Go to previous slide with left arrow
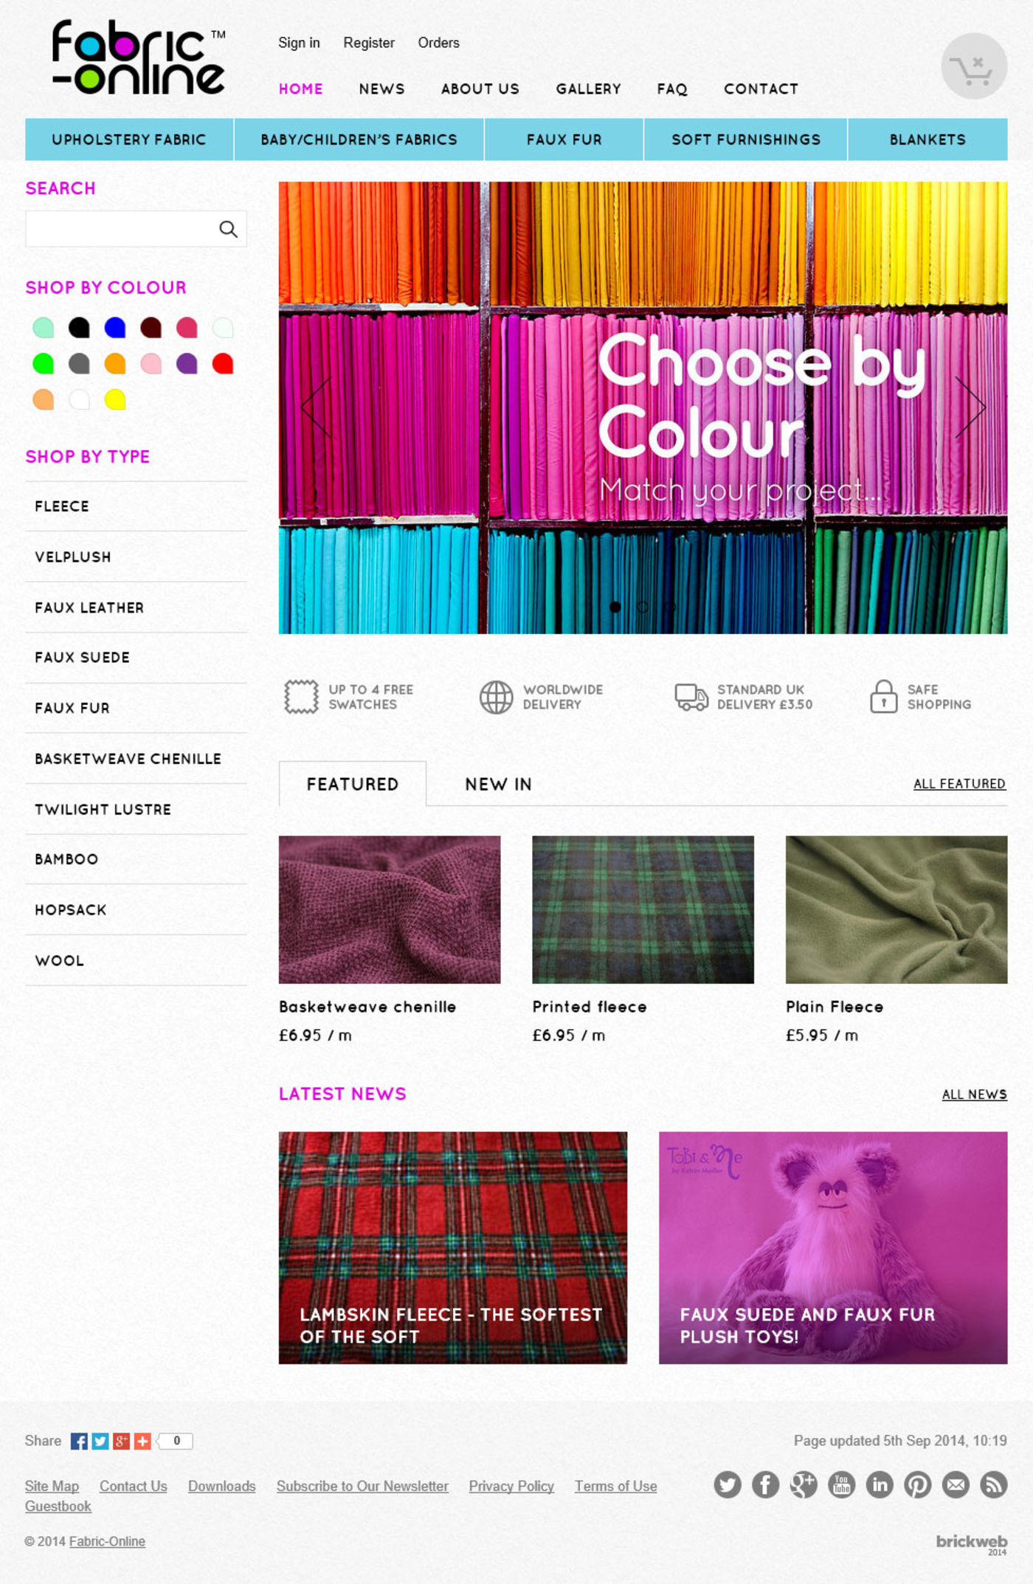Screen dimensions: 1033x1584 coord(316,407)
